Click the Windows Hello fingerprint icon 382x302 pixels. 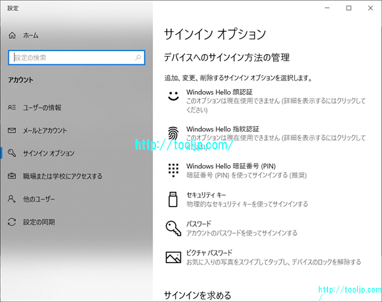click(x=173, y=133)
